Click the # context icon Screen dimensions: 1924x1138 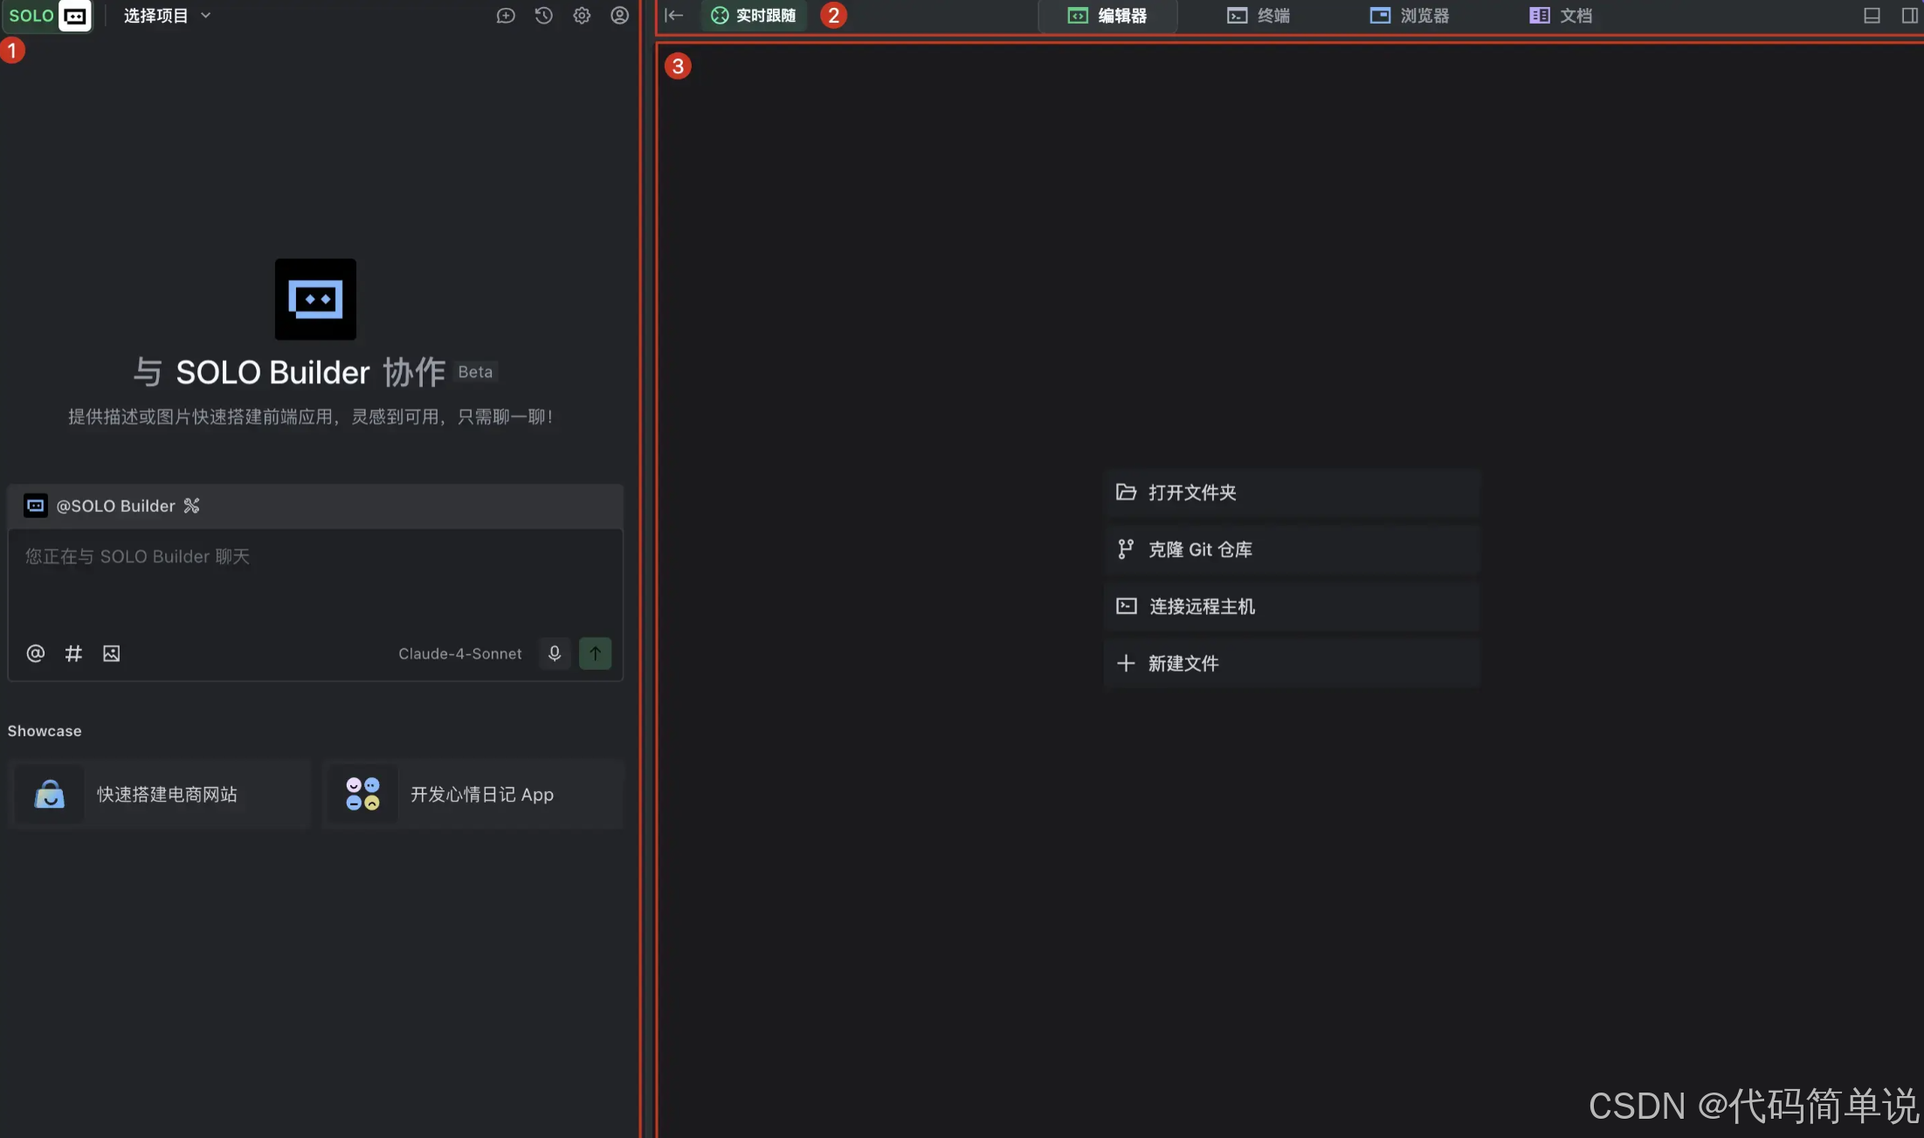tap(73, 653)
